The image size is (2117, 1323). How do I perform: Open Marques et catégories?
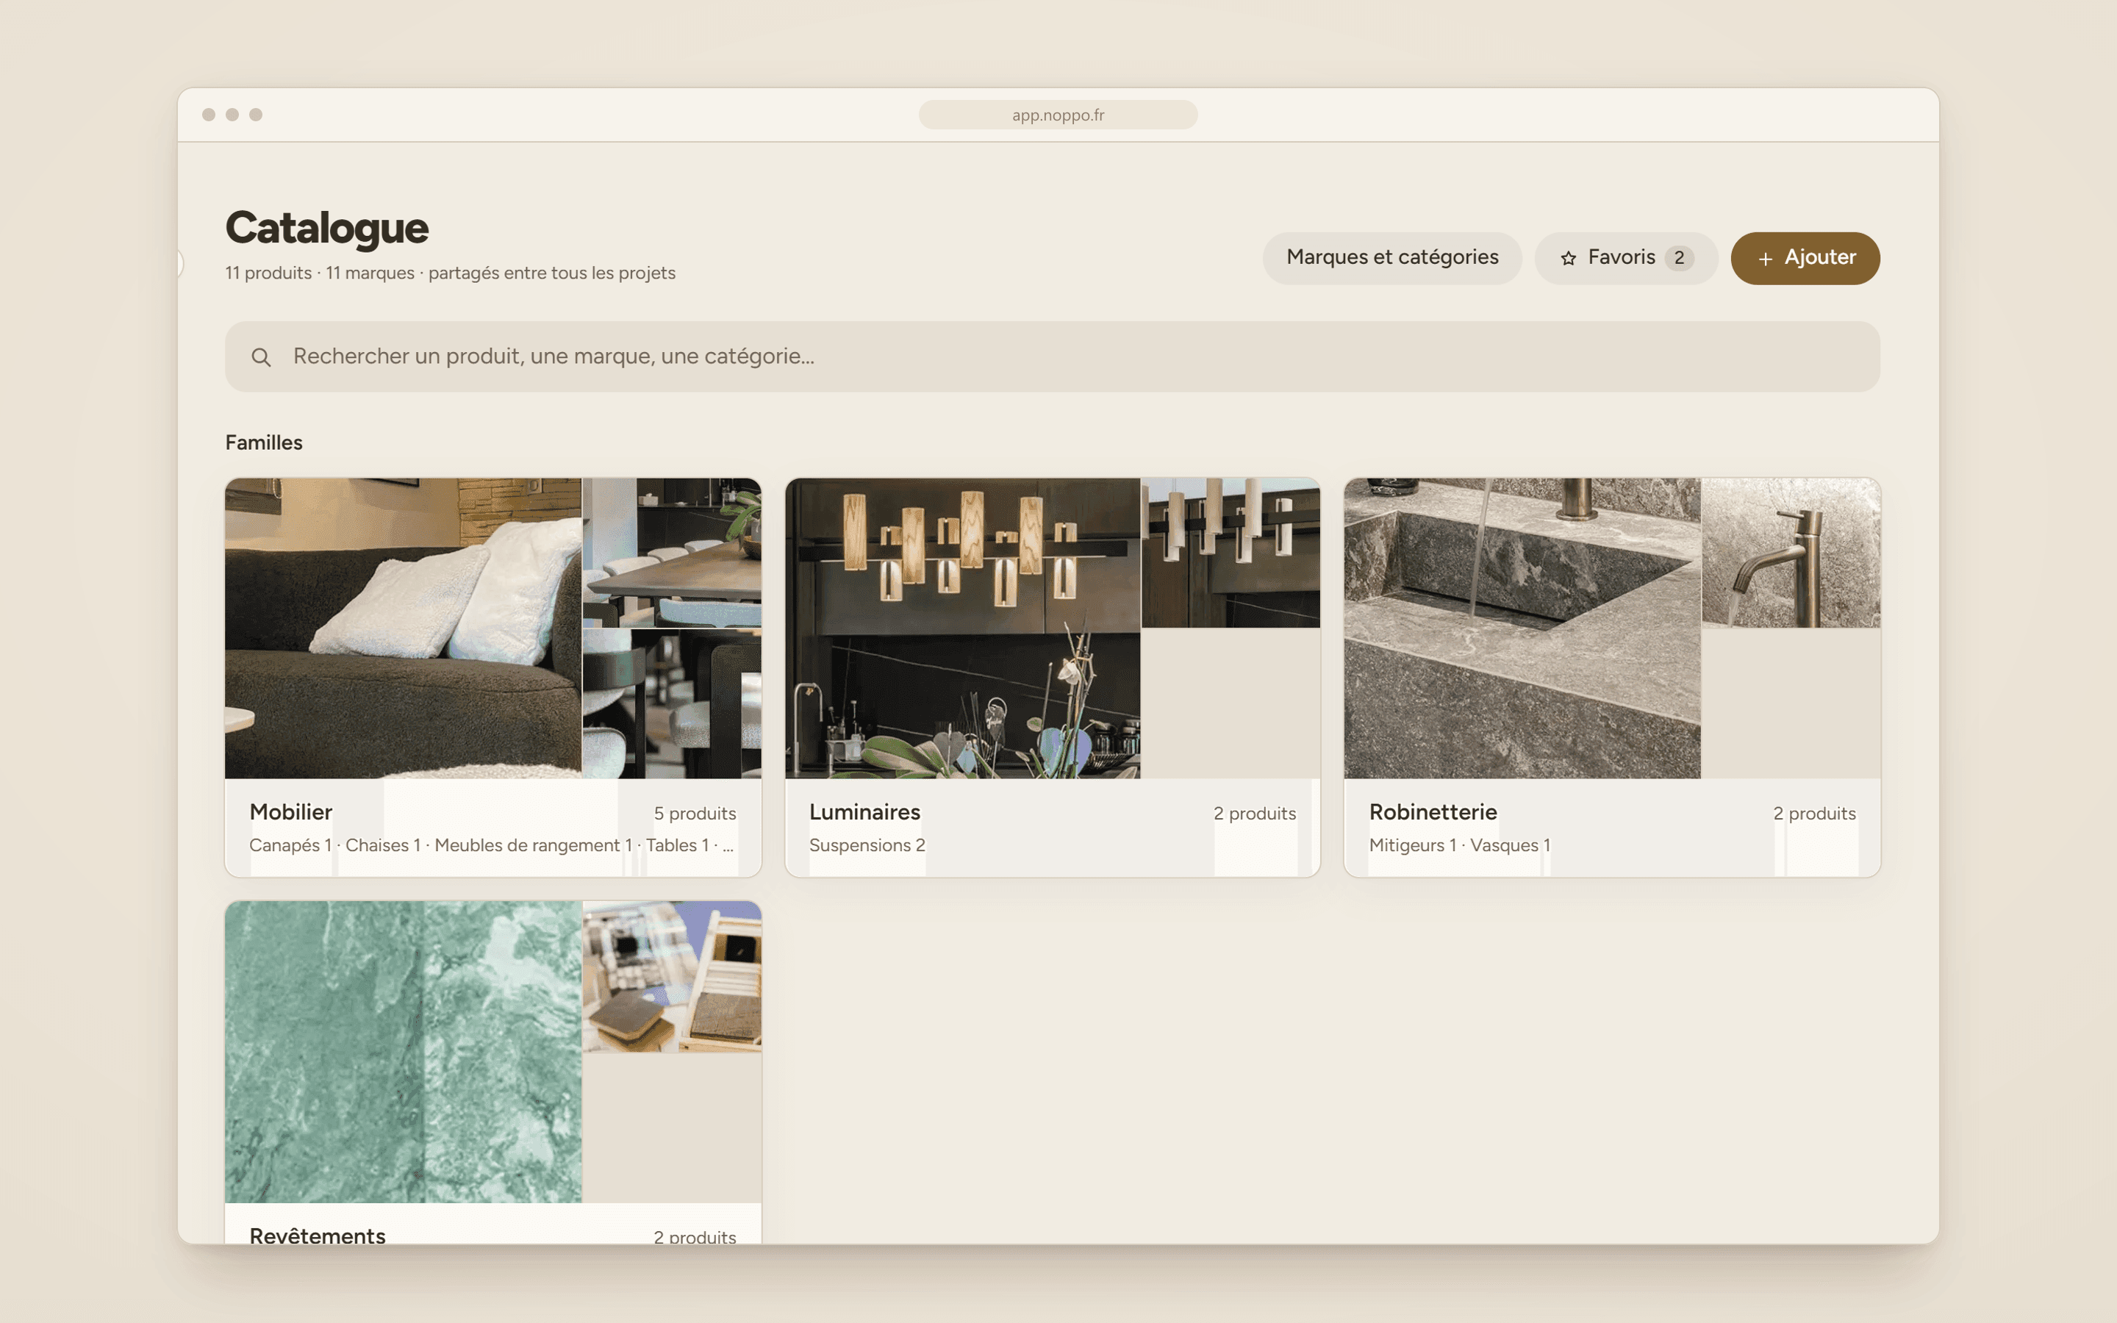coord(1391,258)
